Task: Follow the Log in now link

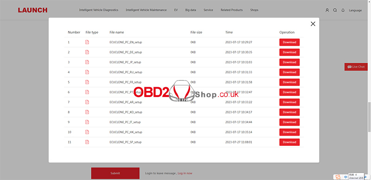Action: (185, 173)
